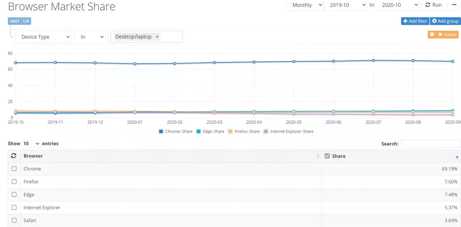Open the Device Type field dropdown
The width and height of the screenshot is (461, 227).
pos(44,37)
